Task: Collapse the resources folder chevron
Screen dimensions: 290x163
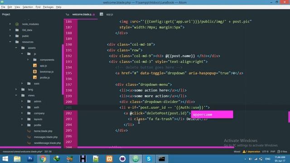Action: click(10, 42)
